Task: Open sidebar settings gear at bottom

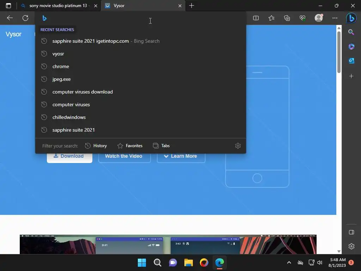Action: tap(351, 246)
